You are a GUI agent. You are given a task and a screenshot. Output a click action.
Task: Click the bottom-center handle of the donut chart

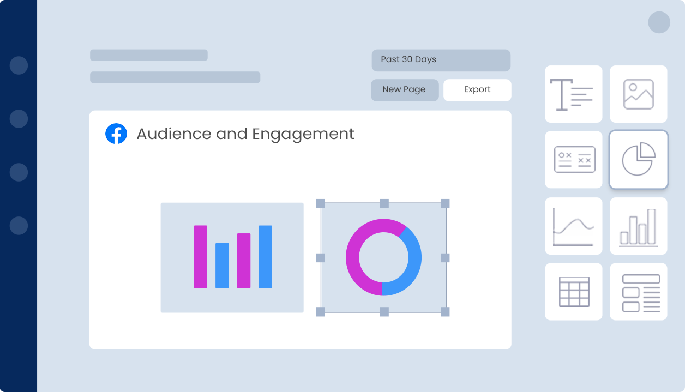[x=384, y=312]
